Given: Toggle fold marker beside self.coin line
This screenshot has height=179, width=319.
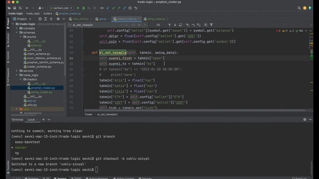Looking at the screenshot, I should click(82, 42).
